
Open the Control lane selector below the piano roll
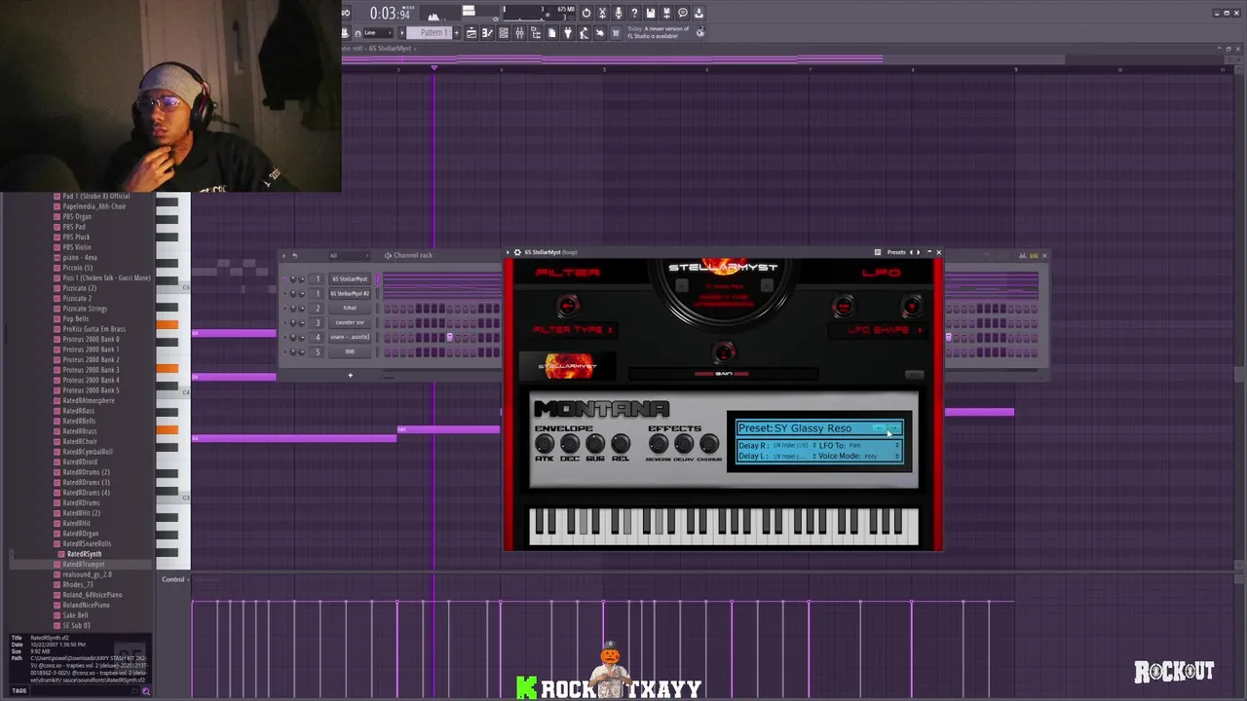174,579
